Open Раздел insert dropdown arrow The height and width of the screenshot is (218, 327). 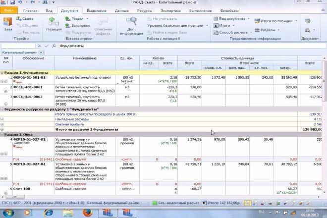(87, 19)
